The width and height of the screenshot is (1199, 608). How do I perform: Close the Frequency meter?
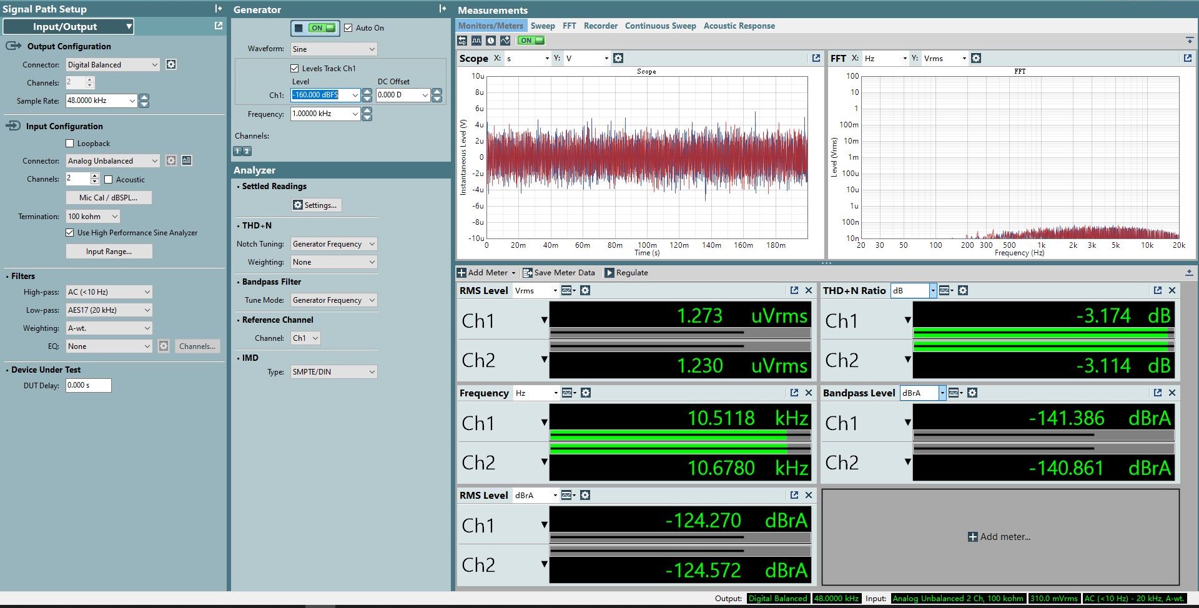click(x=809, y=393)
